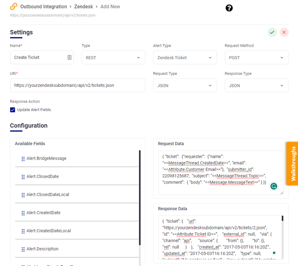The image size is (298, 266).
Task: Click drag handle icon beside Alert.BridgeMessage
Action: [23, 159]
